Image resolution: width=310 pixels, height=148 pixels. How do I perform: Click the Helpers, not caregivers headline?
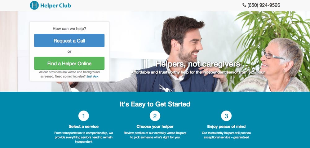tap(198, 64)
